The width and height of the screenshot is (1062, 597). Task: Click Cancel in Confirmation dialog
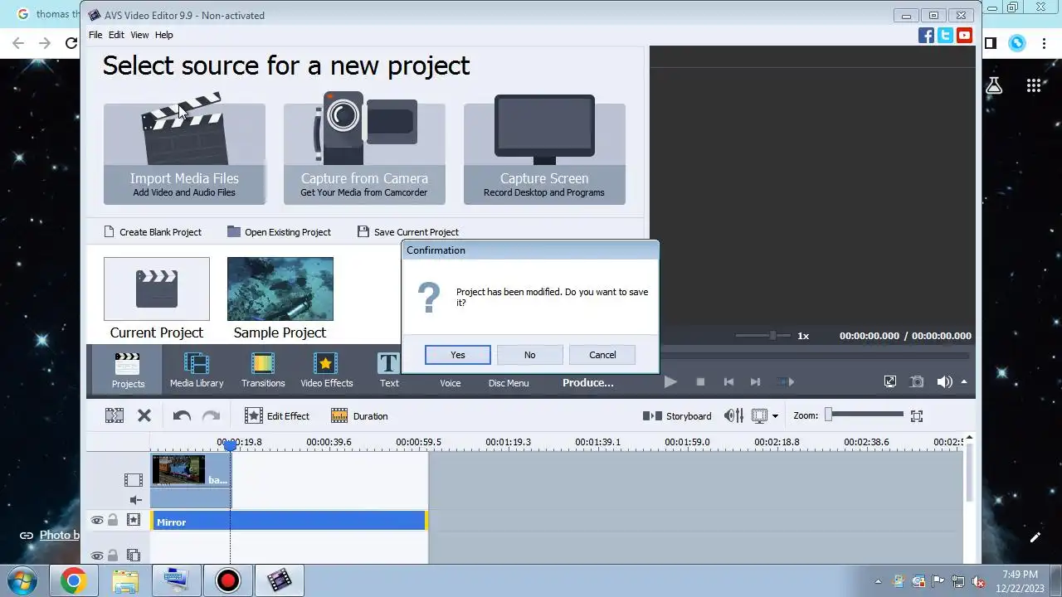click(602, 355)
